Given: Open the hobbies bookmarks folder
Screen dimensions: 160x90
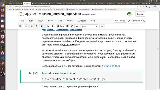Looking at the screenshot, I should pyautogui.click(x=25, y=9).
